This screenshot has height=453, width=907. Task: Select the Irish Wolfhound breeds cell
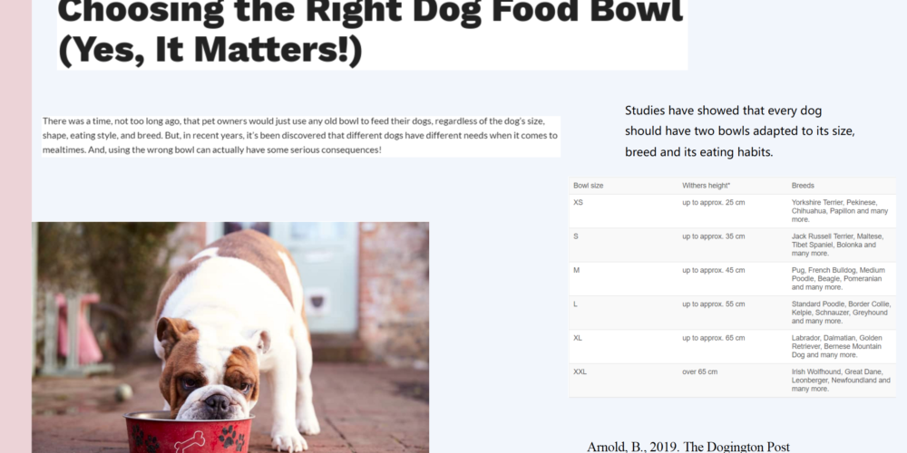[841, 381]
